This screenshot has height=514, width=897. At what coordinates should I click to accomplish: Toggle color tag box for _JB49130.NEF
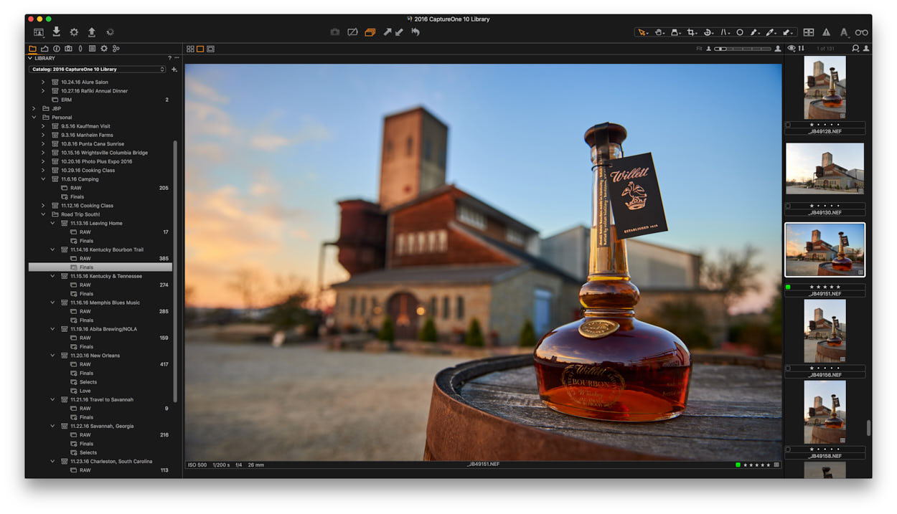(x=788, y=206)
